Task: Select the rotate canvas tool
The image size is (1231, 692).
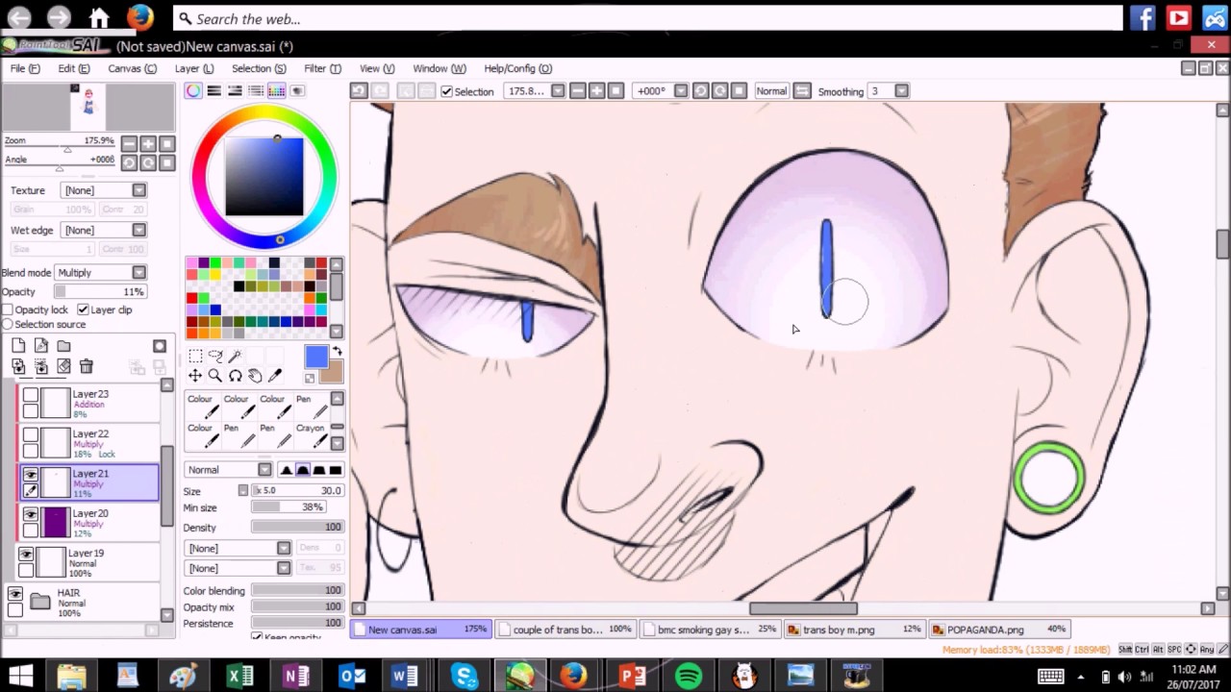Action: (x=235, y=376)
